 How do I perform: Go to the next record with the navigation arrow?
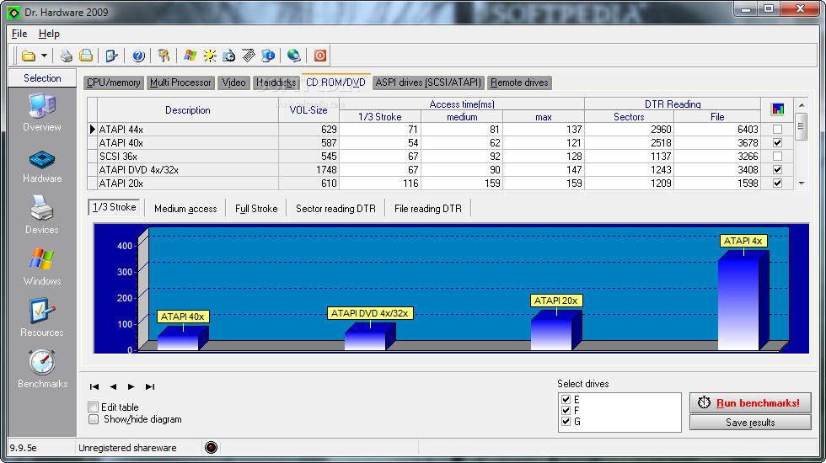tap(131, 386)
